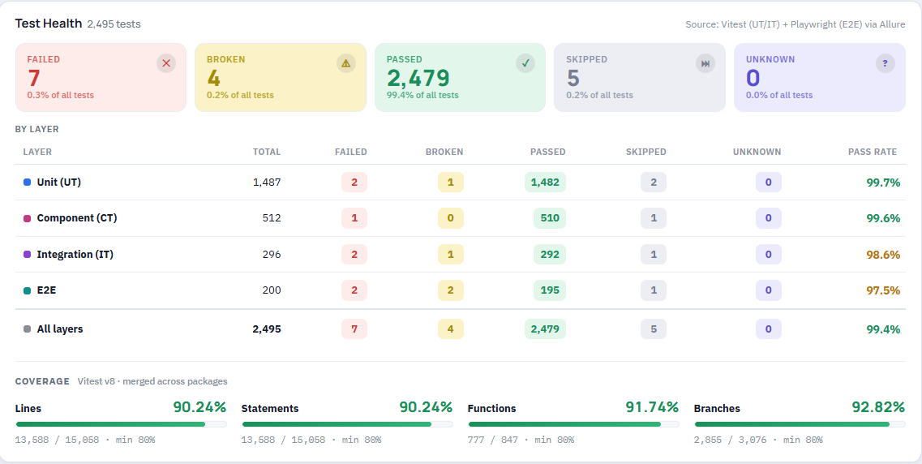Sort by the PASS RATE column header

(872, 152)
